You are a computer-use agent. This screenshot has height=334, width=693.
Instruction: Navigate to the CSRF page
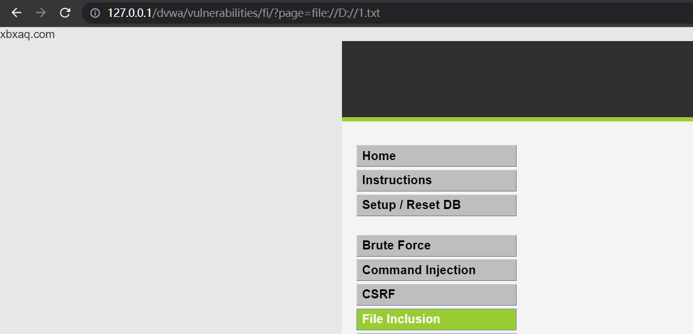436,295
